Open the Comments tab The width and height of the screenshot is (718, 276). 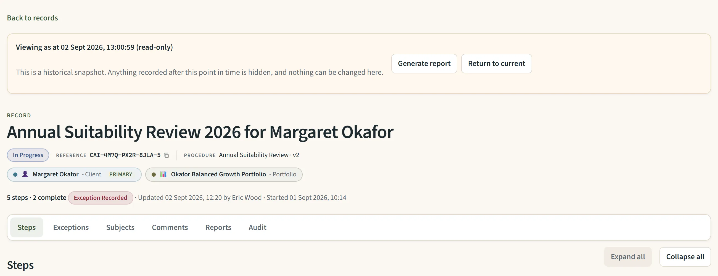click(x=170, y=227)
